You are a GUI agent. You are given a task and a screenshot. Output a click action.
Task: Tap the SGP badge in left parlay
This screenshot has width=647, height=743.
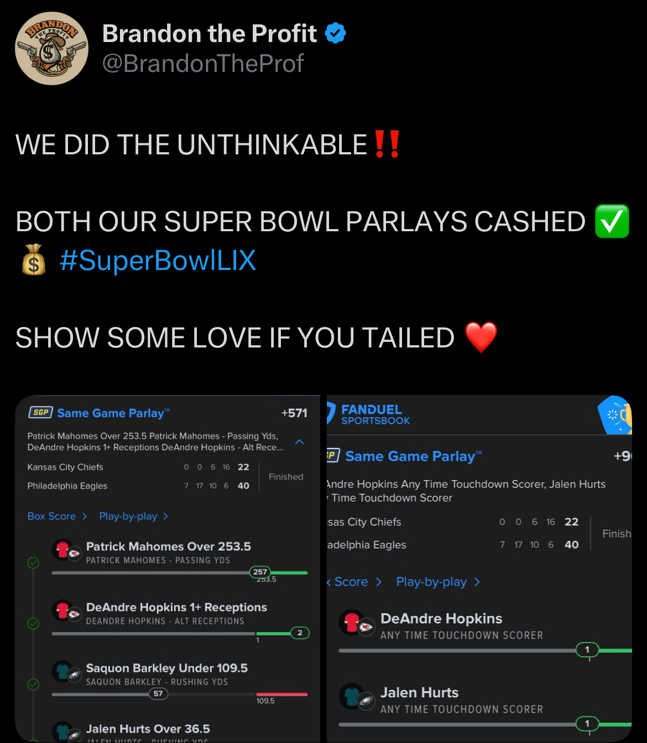[40, 413]
